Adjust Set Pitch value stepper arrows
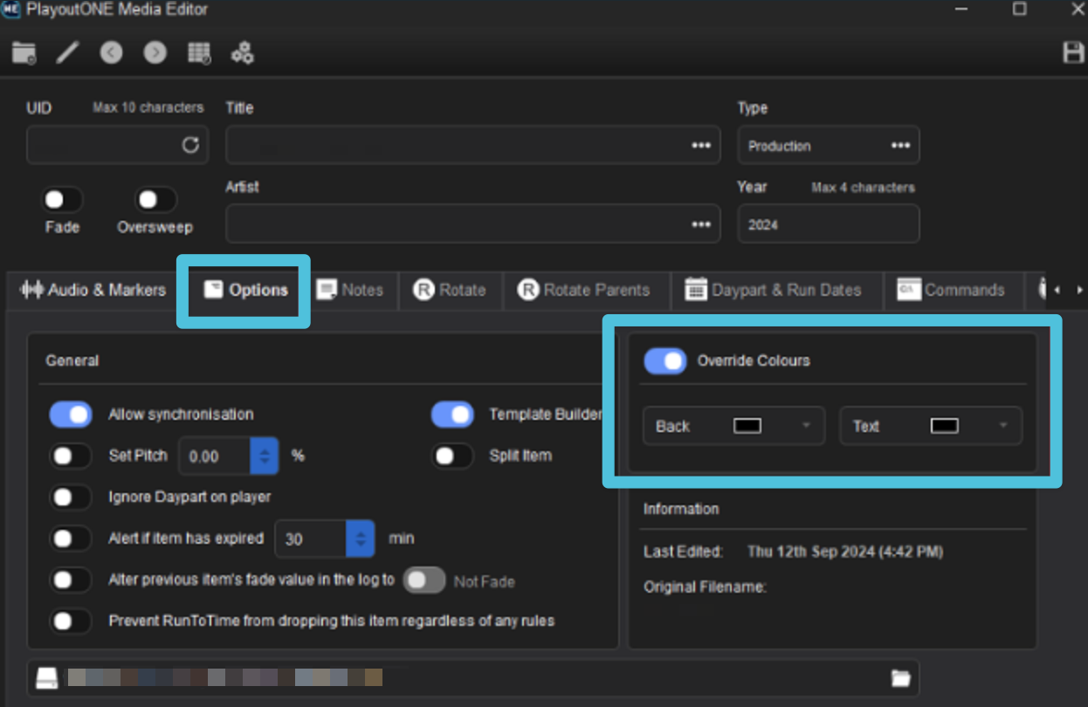This screenshot has height=707, width=1088. (x=265, y=456)
